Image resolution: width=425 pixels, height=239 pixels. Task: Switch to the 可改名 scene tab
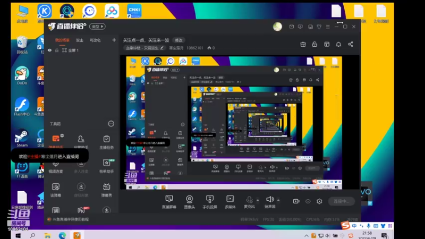(x=95, y=40)
